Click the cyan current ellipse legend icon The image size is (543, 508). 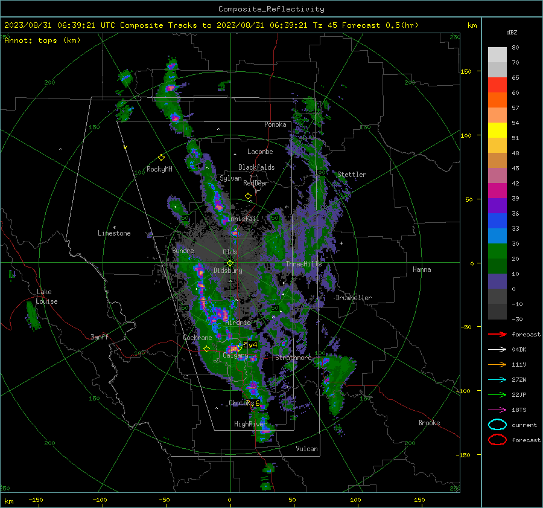pyautogui.click(x=497, y=425)
